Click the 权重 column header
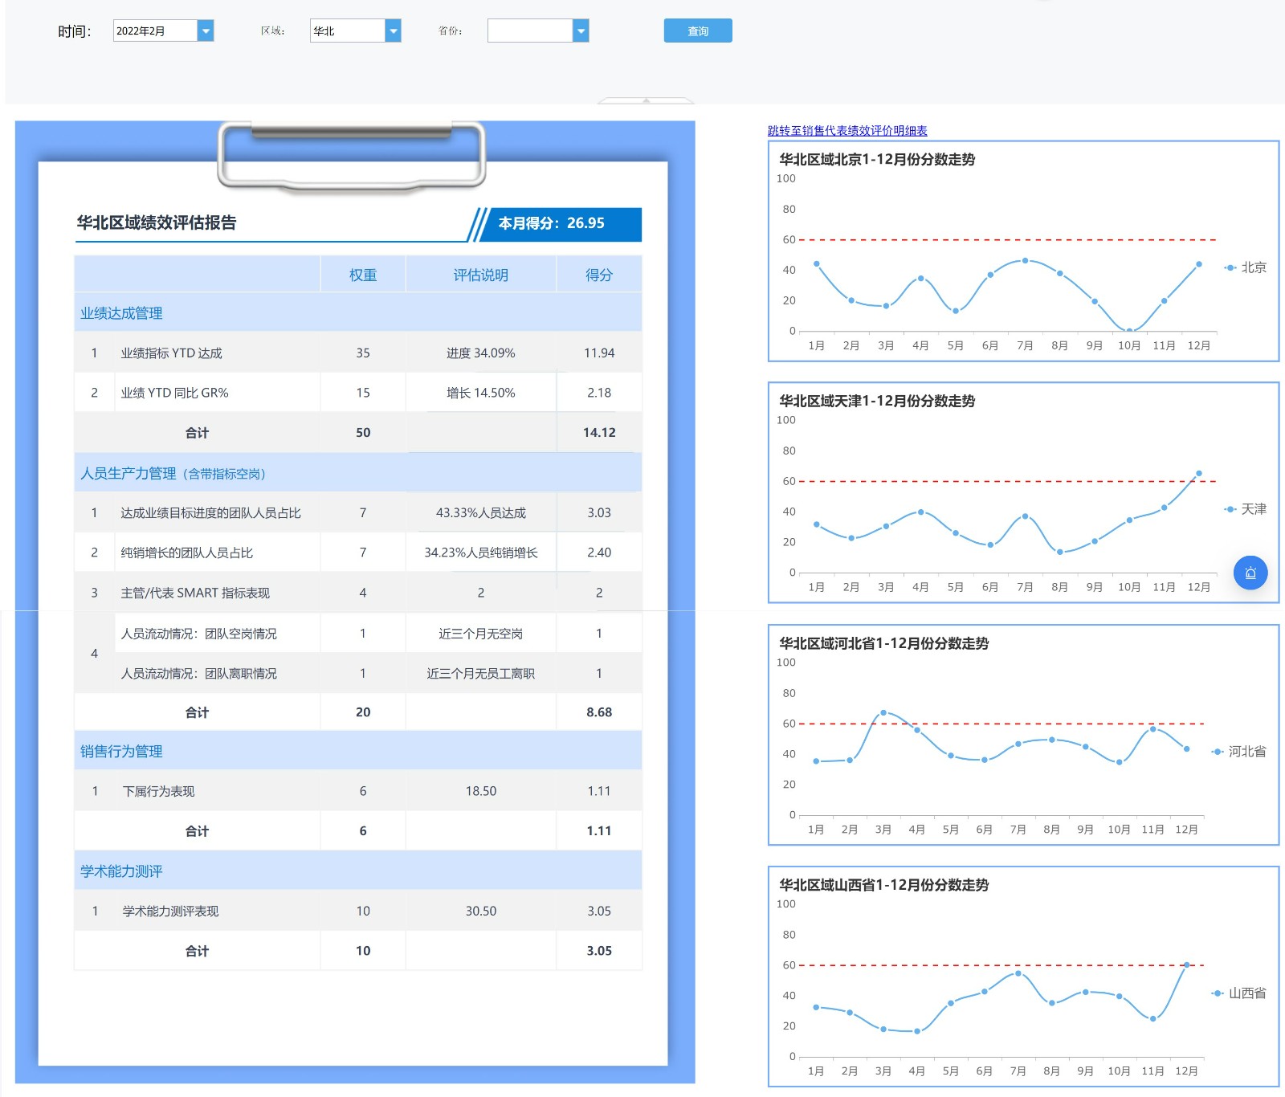 [363, 275]
